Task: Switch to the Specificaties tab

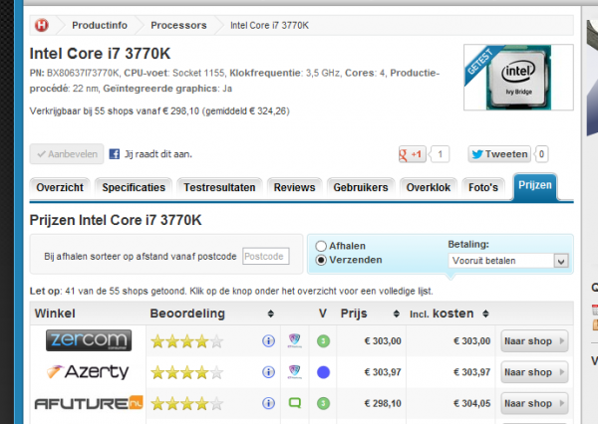Action: (x=134, y=188)
